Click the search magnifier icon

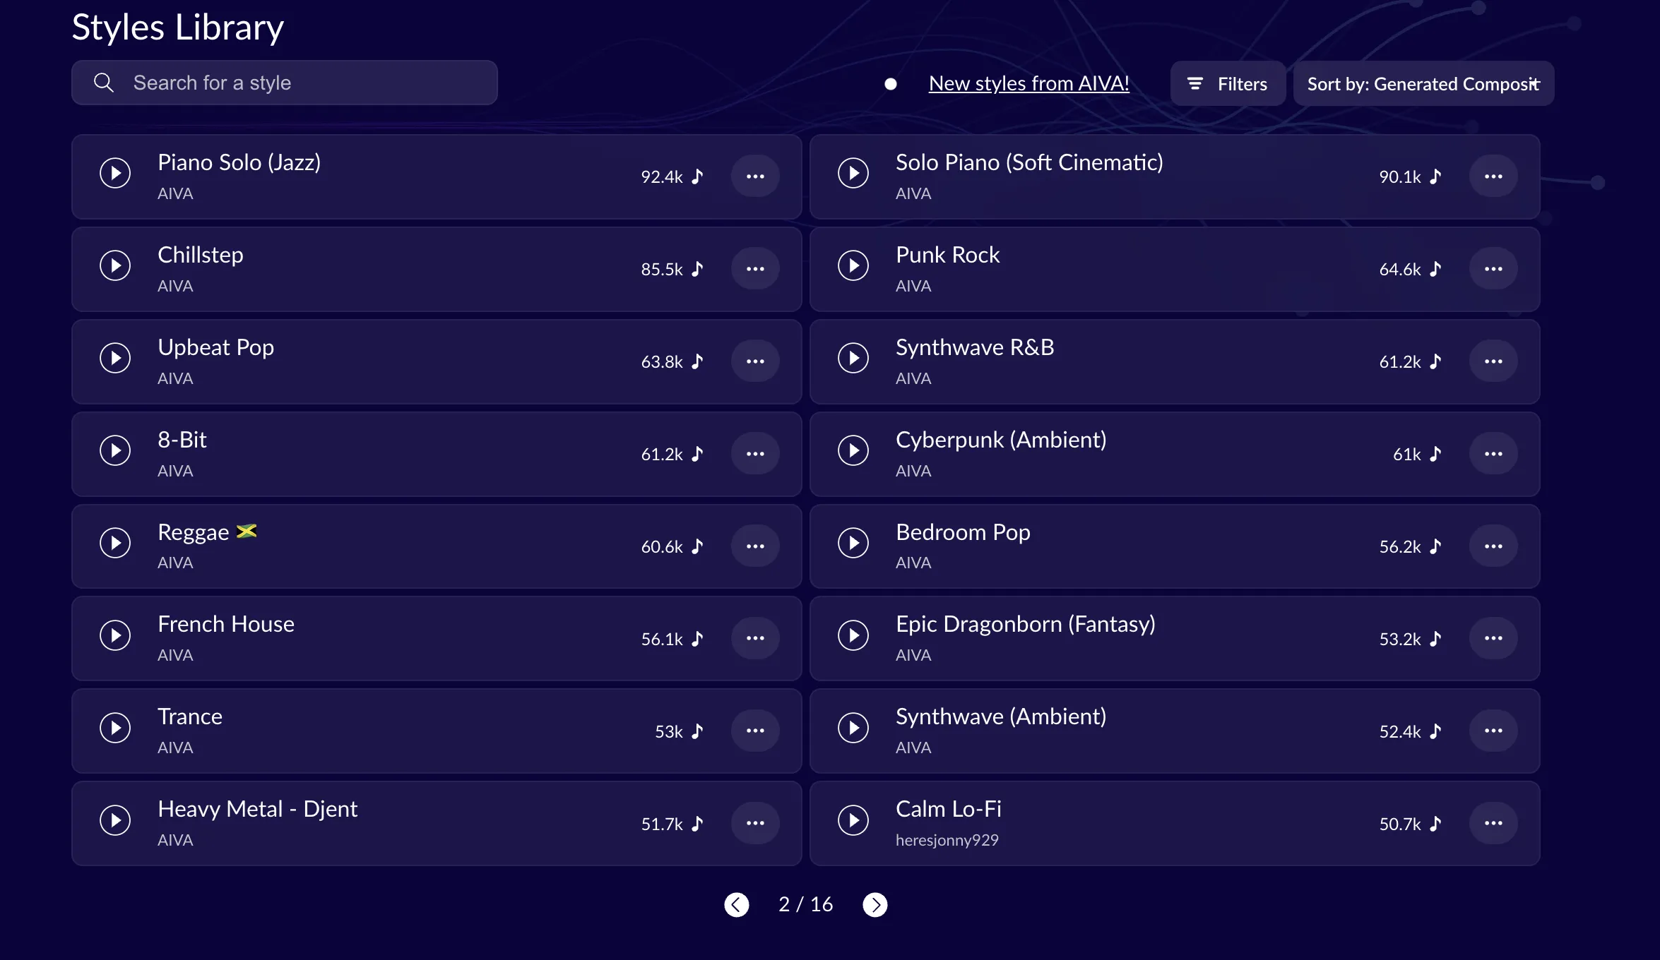click(103, 83)
